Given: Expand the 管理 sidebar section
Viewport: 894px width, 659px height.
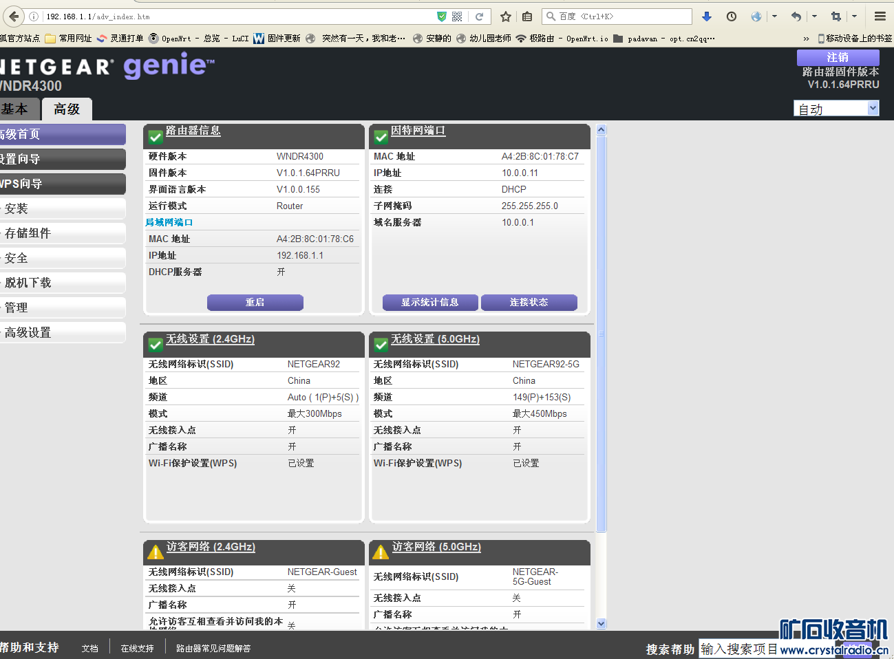Looking at the screenshot, I should (x=62, y=307).
